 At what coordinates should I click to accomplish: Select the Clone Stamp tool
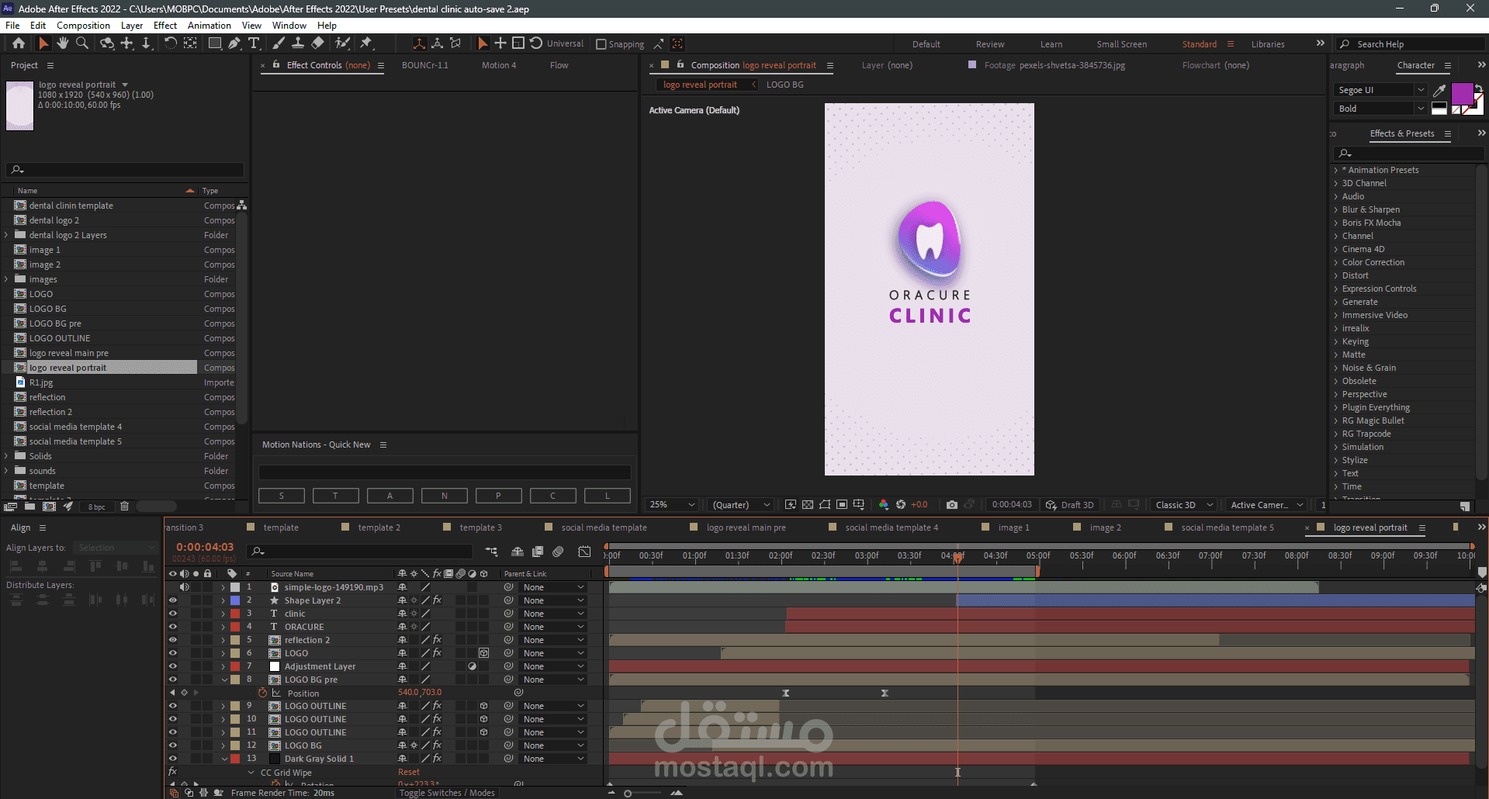[x=298, y=43]
